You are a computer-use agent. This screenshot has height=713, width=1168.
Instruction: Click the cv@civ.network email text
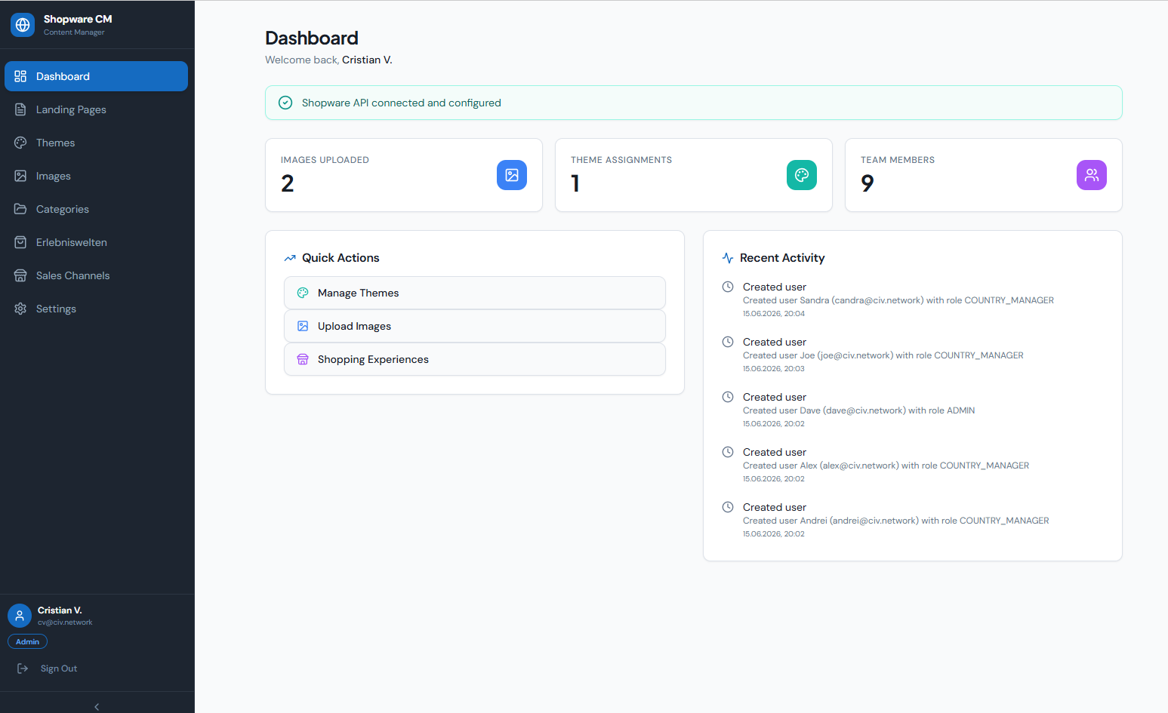(65, 622)
